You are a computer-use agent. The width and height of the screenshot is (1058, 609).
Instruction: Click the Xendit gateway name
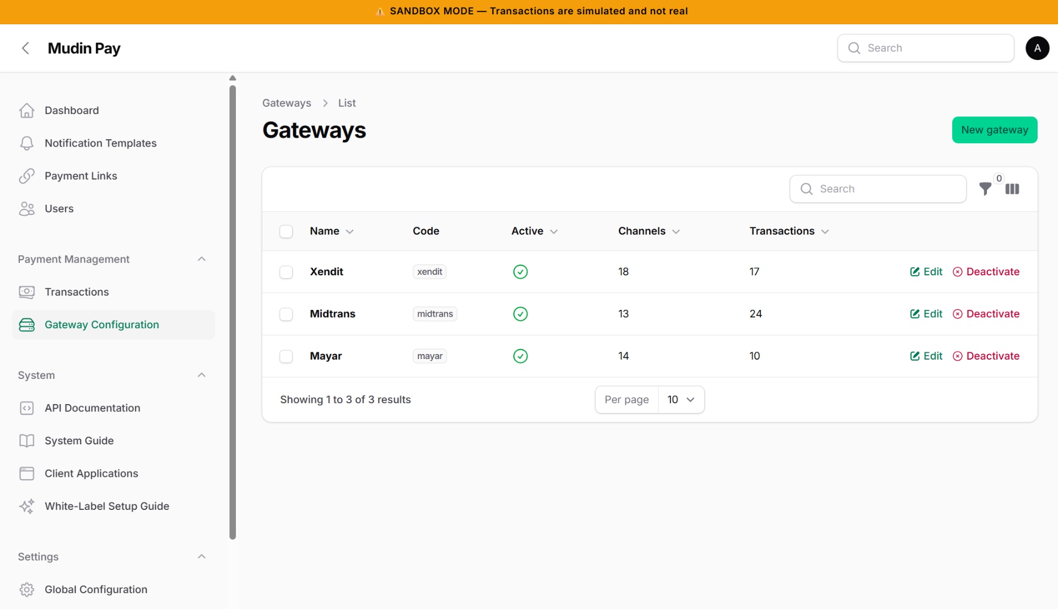pos(326,271)
